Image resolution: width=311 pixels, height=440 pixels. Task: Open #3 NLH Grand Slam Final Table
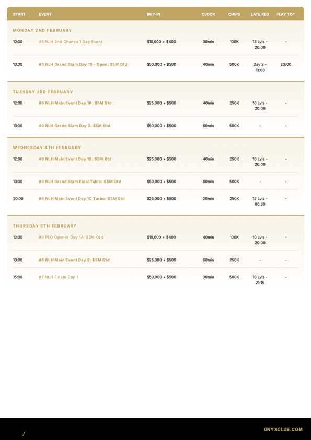(x=80, y=182)
